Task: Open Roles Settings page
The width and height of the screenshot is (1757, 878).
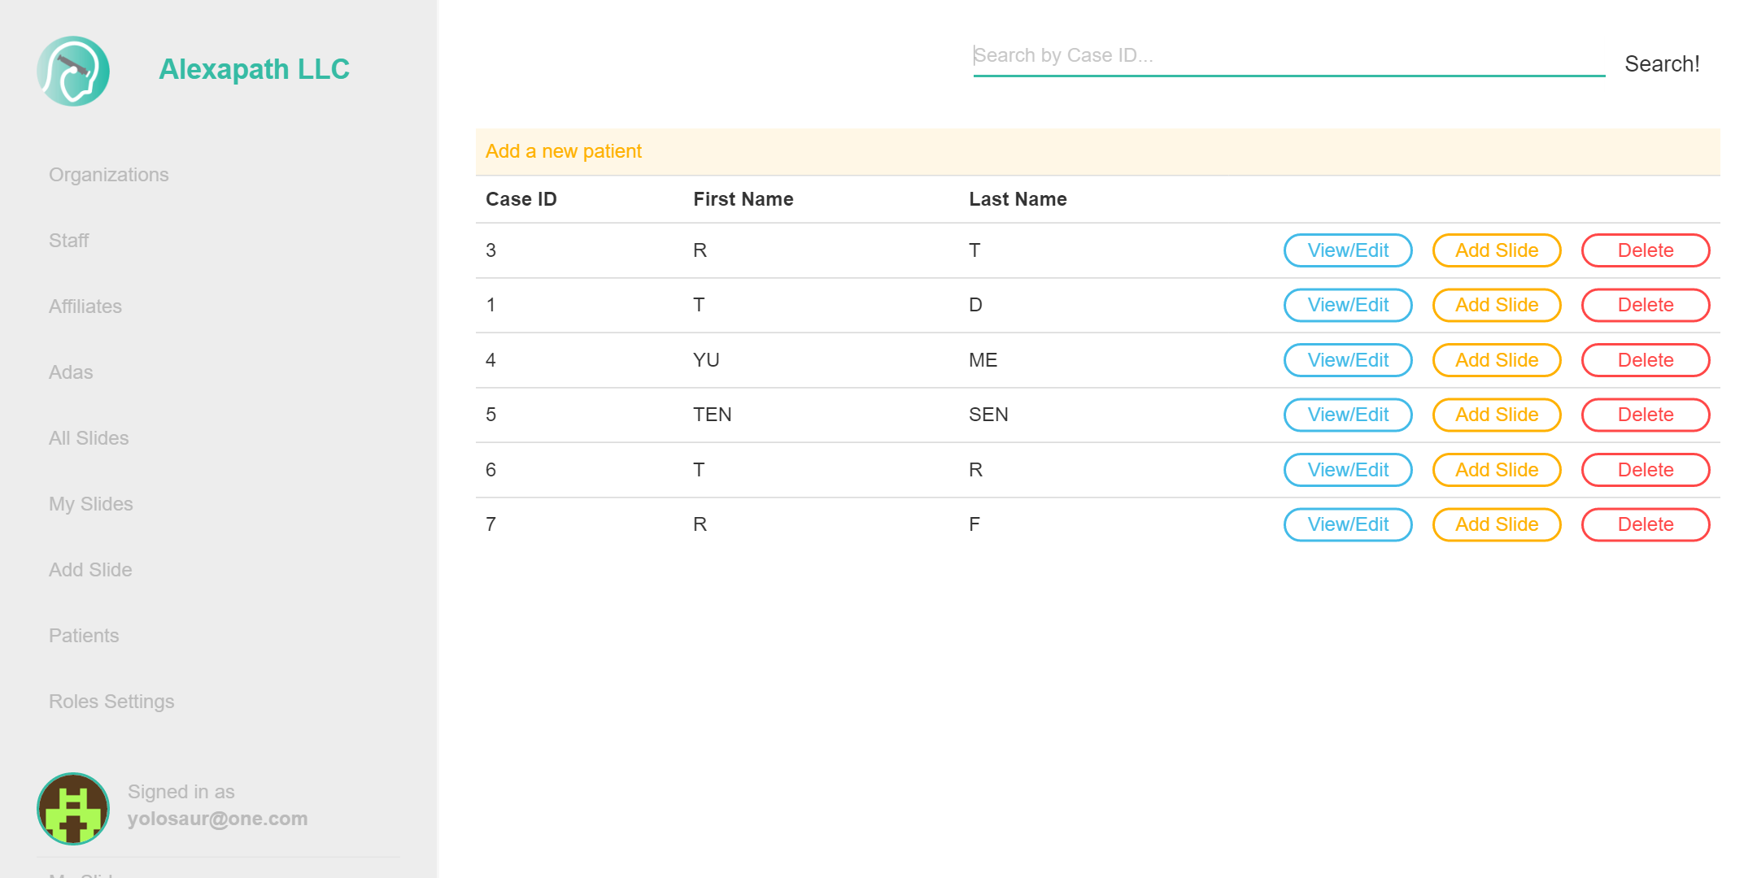Action: 111,702
